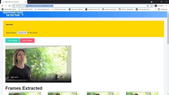The image size is (169, 95).
Task: Click the Data Mart label
Action: (10, 25)
